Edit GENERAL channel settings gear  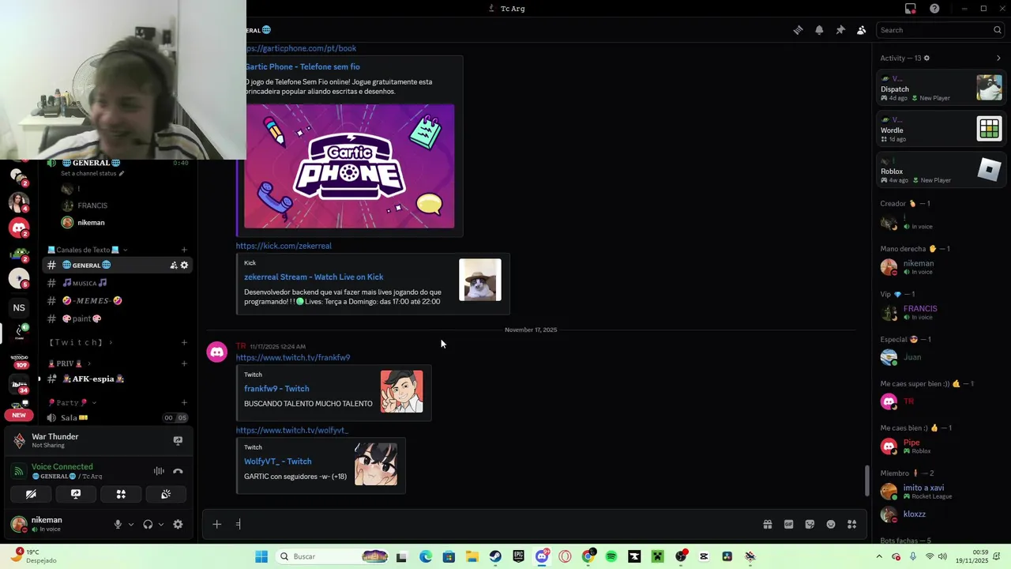[x=184, y=265]
